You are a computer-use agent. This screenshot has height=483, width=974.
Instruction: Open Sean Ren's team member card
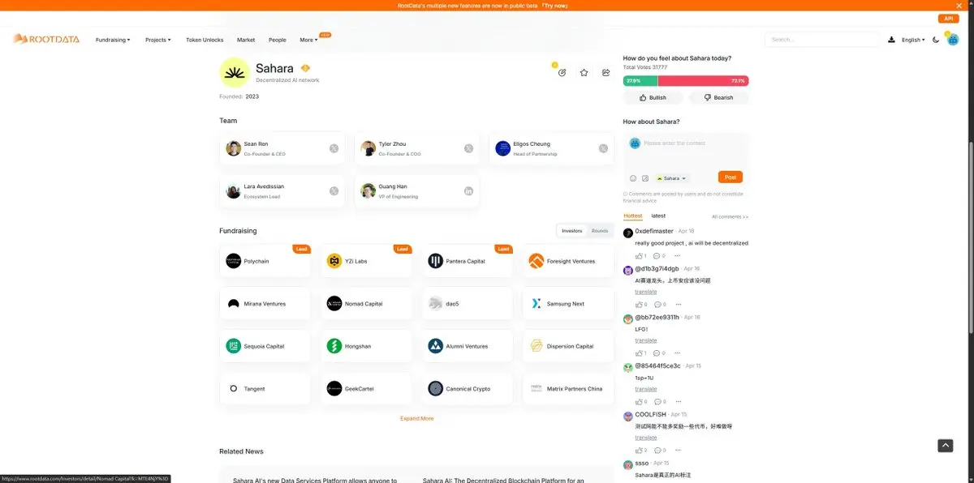[282, 148]
